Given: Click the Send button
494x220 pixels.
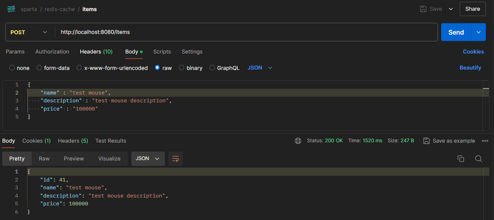Looking at the screenshot, I should pyautogui.click(x=456, y=32).
